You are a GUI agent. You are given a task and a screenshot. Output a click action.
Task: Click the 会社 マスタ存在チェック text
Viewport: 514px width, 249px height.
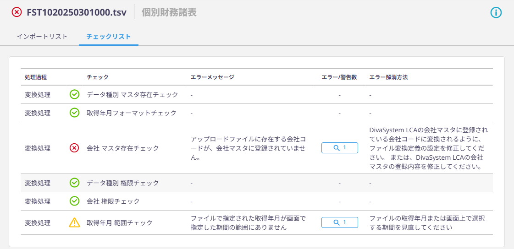click(x=123, y=148)
